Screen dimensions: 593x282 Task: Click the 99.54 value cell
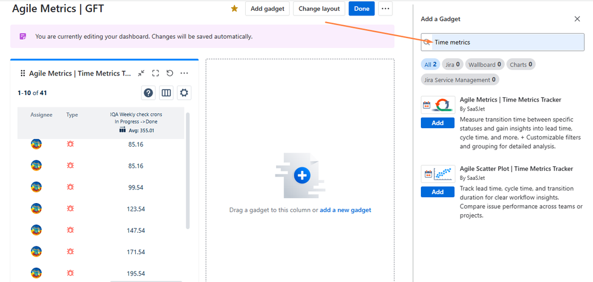pos(136,188)
